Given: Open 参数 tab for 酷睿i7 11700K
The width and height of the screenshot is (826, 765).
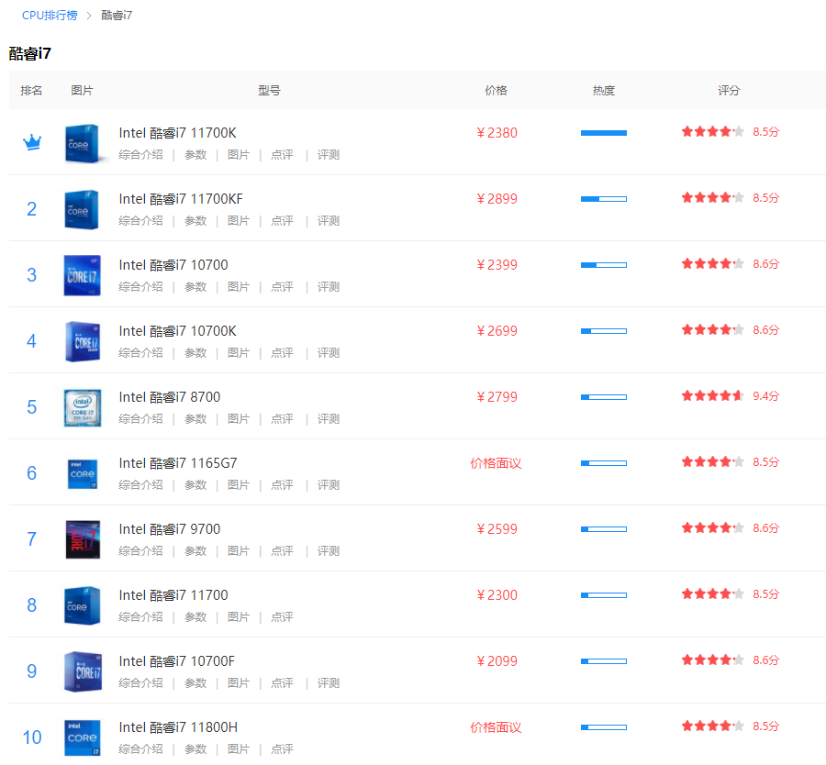Looking at the screenshot, I should pos(195,155).
